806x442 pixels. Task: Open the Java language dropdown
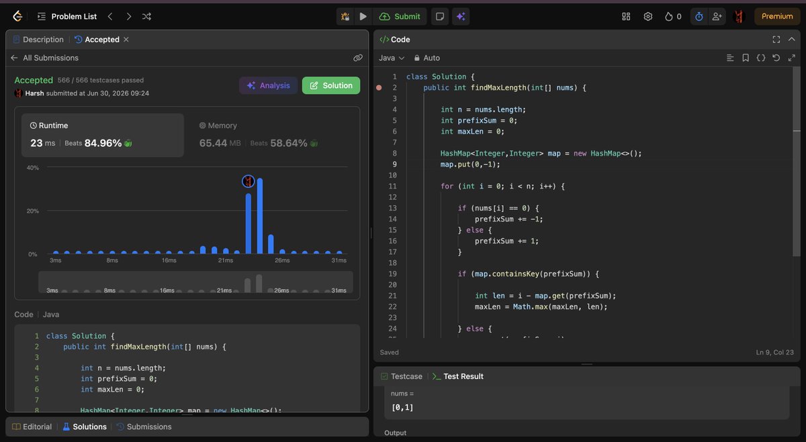(392, 58)
